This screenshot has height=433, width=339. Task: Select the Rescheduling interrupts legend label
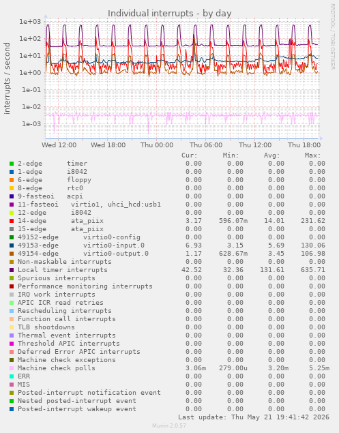coord(65,311)
